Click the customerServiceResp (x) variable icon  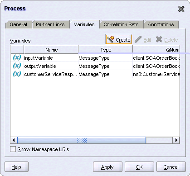pos(17,74)
